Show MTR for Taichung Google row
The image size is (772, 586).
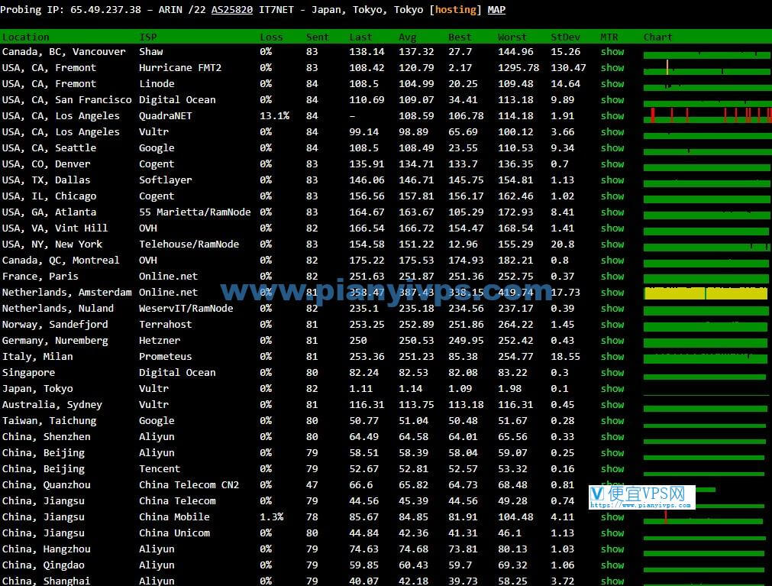click(x=612, y=421)
